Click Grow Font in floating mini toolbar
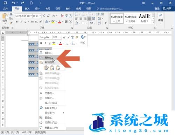 [64, 37]
